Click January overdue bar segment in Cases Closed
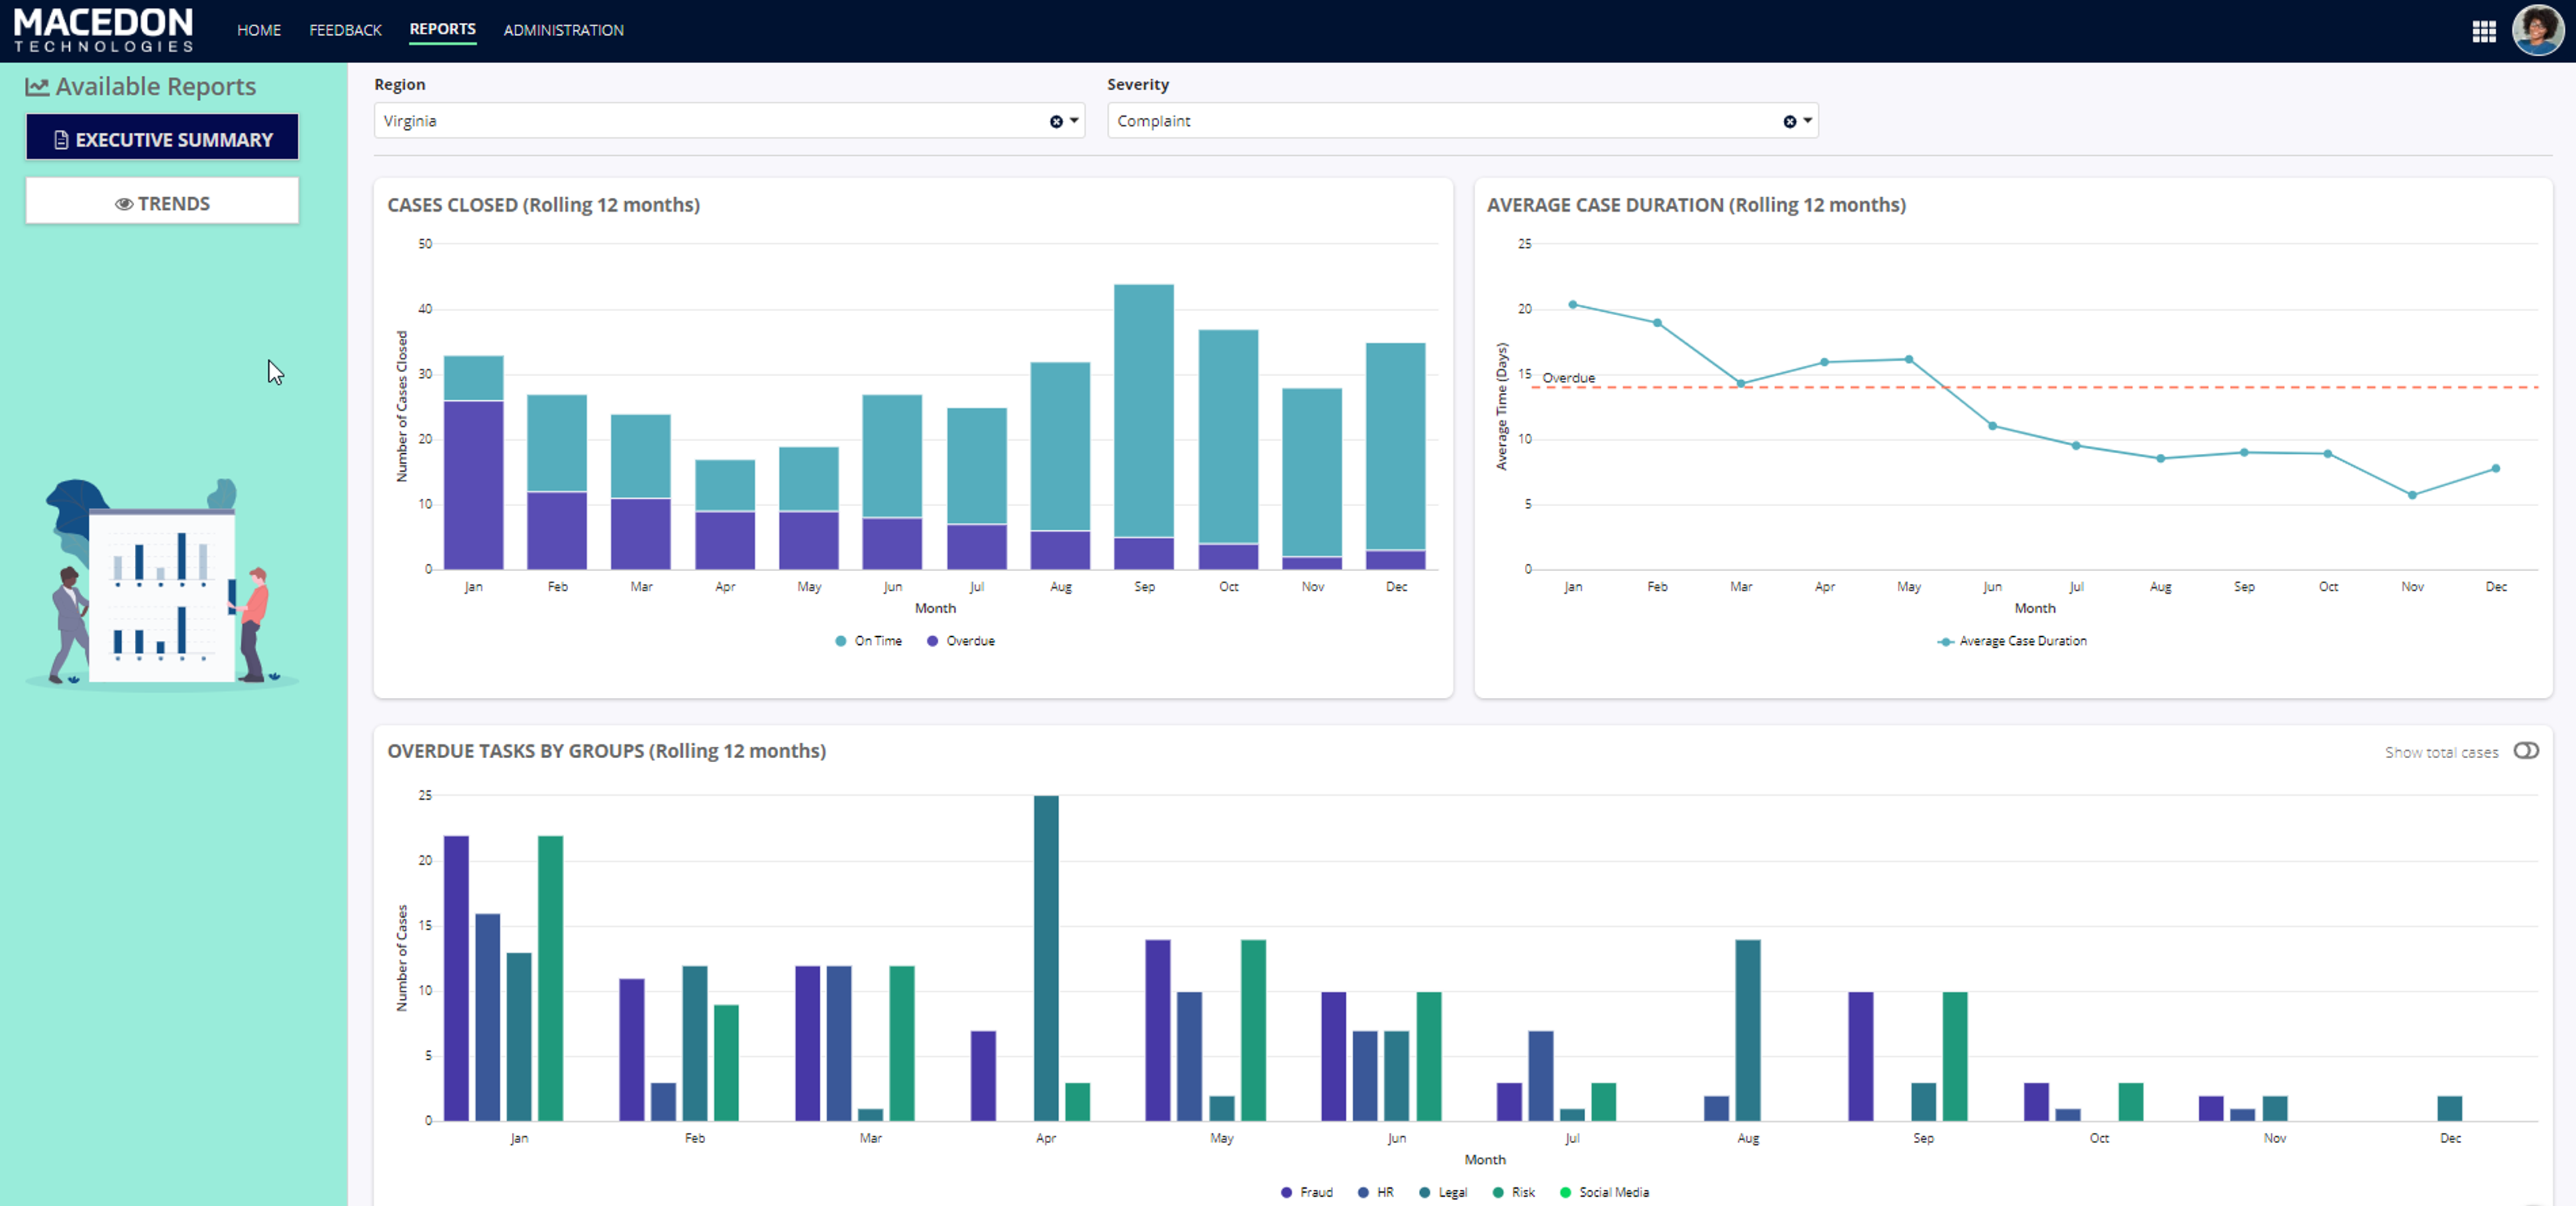Viewport: 2576px width, 1206px height. (473, 485)
